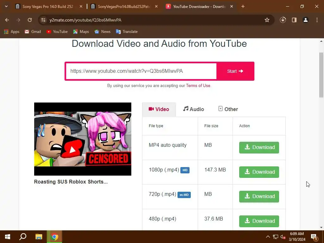Image resolution: width=324 pixels, height=243 pixels.
Task: Switch to SonyVegasPro14.0Build252Patch tab
Action: pos(124,7)
